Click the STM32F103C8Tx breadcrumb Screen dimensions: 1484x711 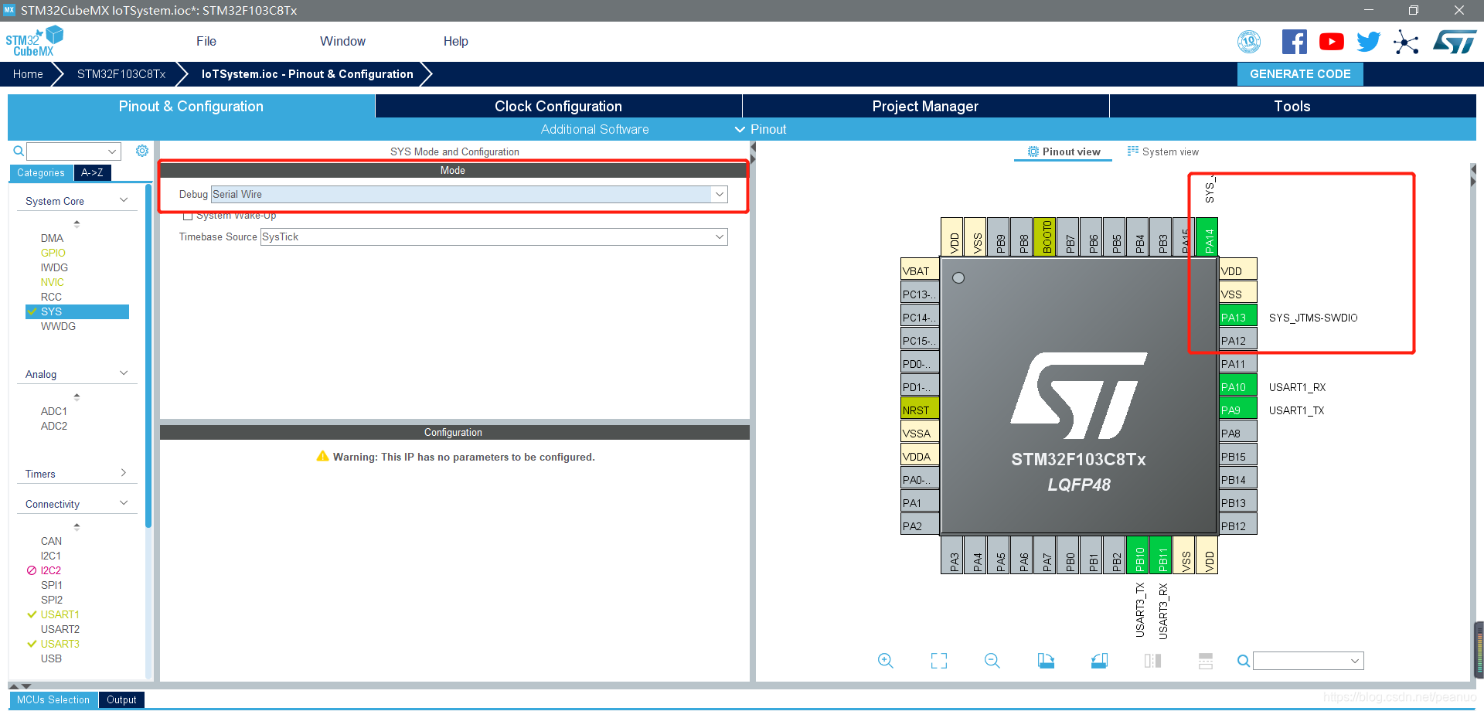coord(121,74)
